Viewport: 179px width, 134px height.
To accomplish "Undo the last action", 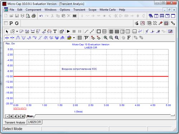I will point(41,16).
